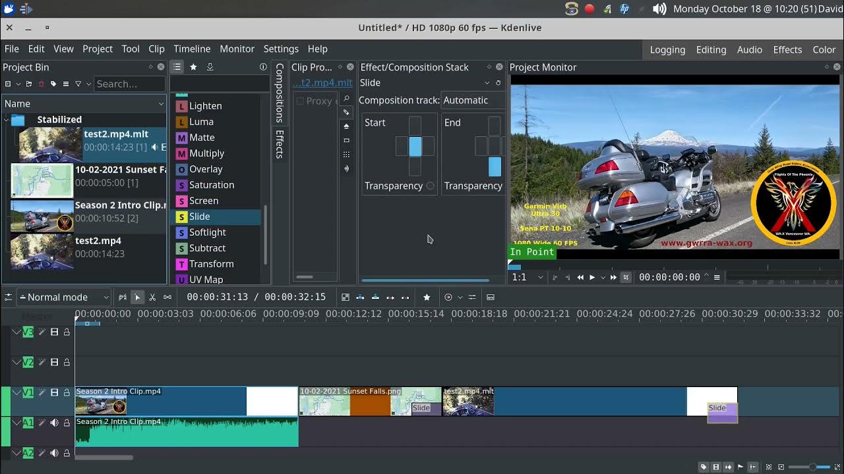Rewind in the Project Monitor
The height and width of the screenshot is (474, 844).
coord(580,278)
